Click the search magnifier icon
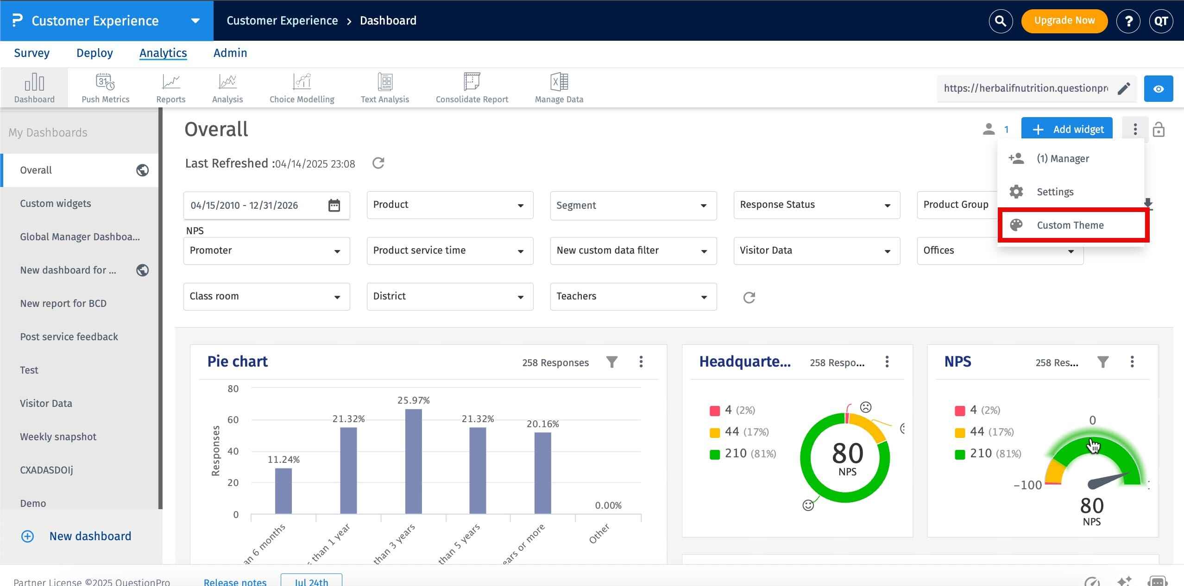1184x586 pixels. tap(1000, 21)
